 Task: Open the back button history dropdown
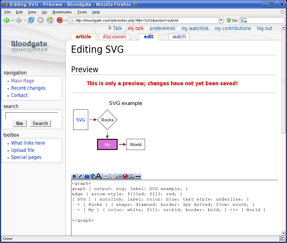[x=12, y=20]
